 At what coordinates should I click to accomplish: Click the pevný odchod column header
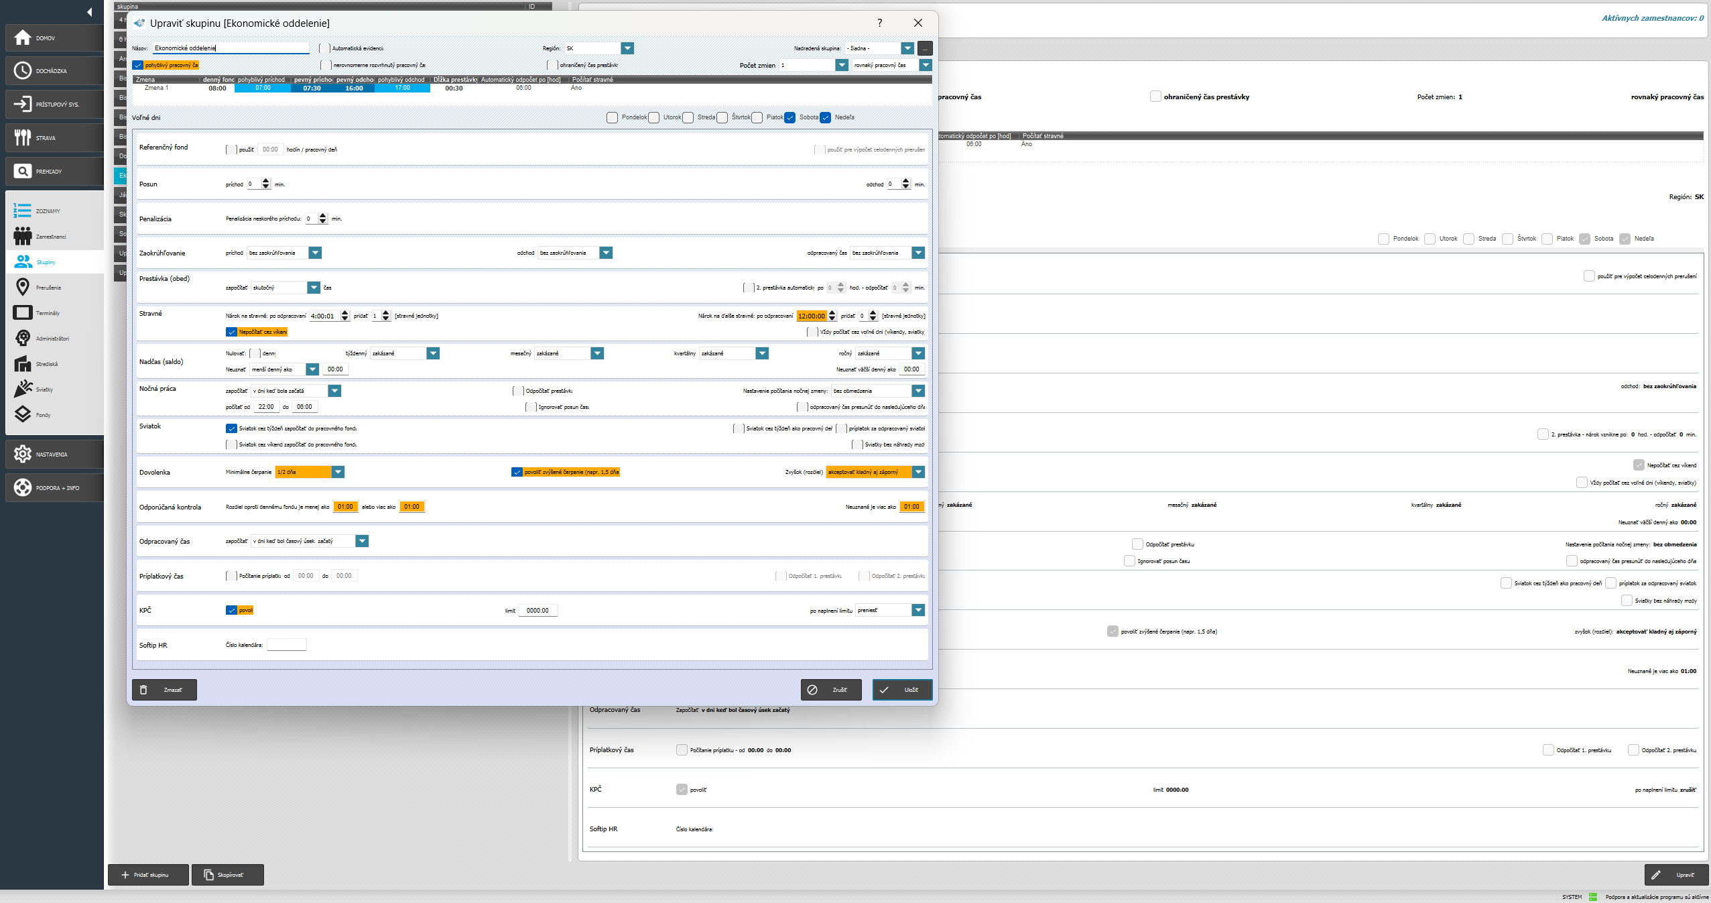[x=355, y=80]
